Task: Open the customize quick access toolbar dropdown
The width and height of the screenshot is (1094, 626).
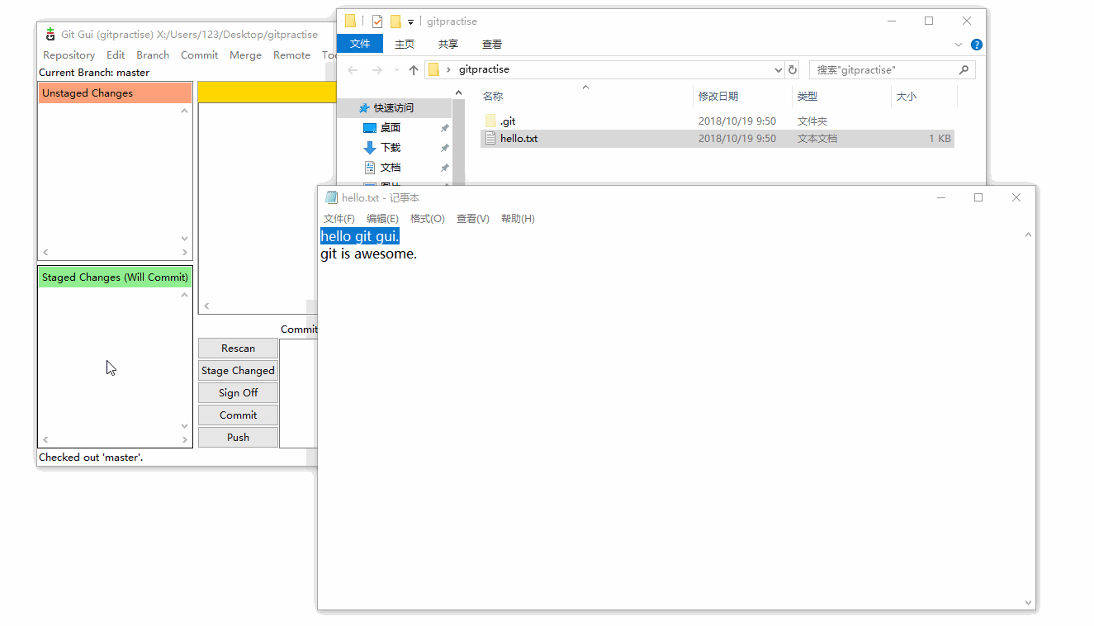Action: tap(410, 22)
